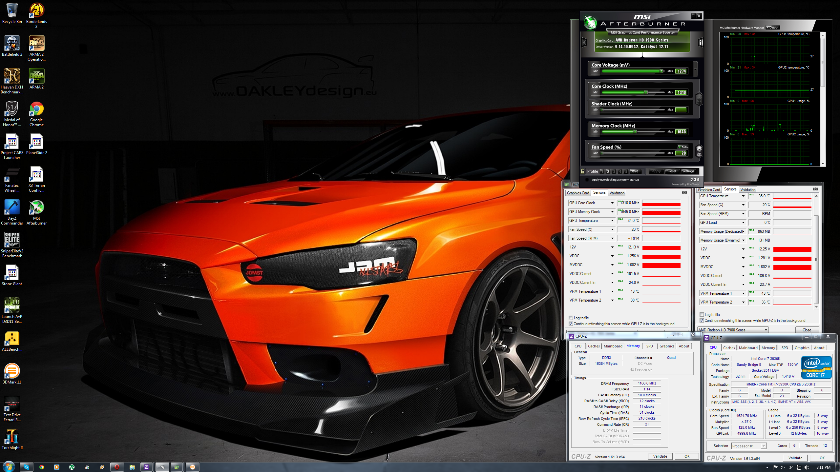Open ARMA 2 desktop shortcut
This screenshot has width=840, height=472.
point(36,79)
